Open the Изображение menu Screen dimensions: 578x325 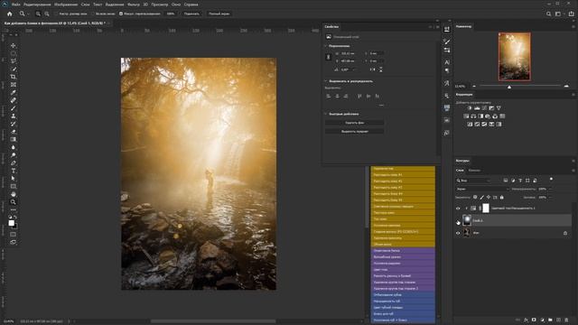(66, 5)
